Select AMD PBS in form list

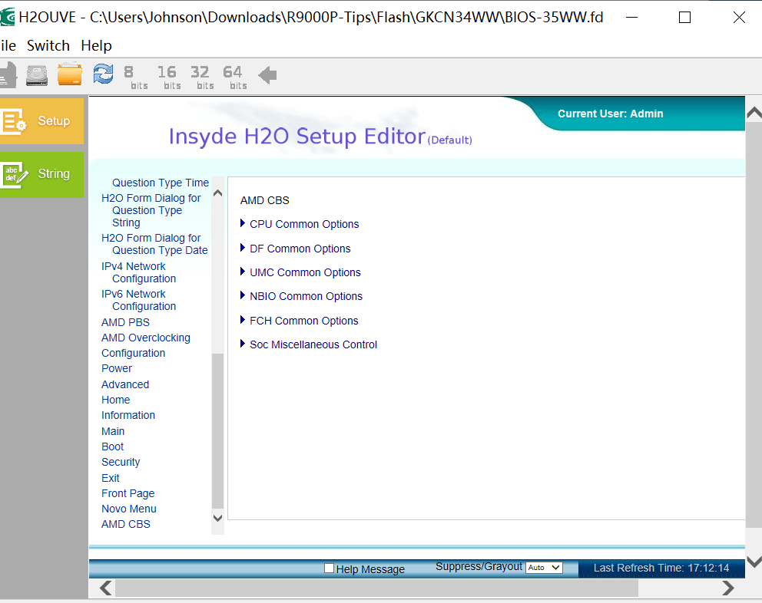pyautogui.click(x=125, y=322)
